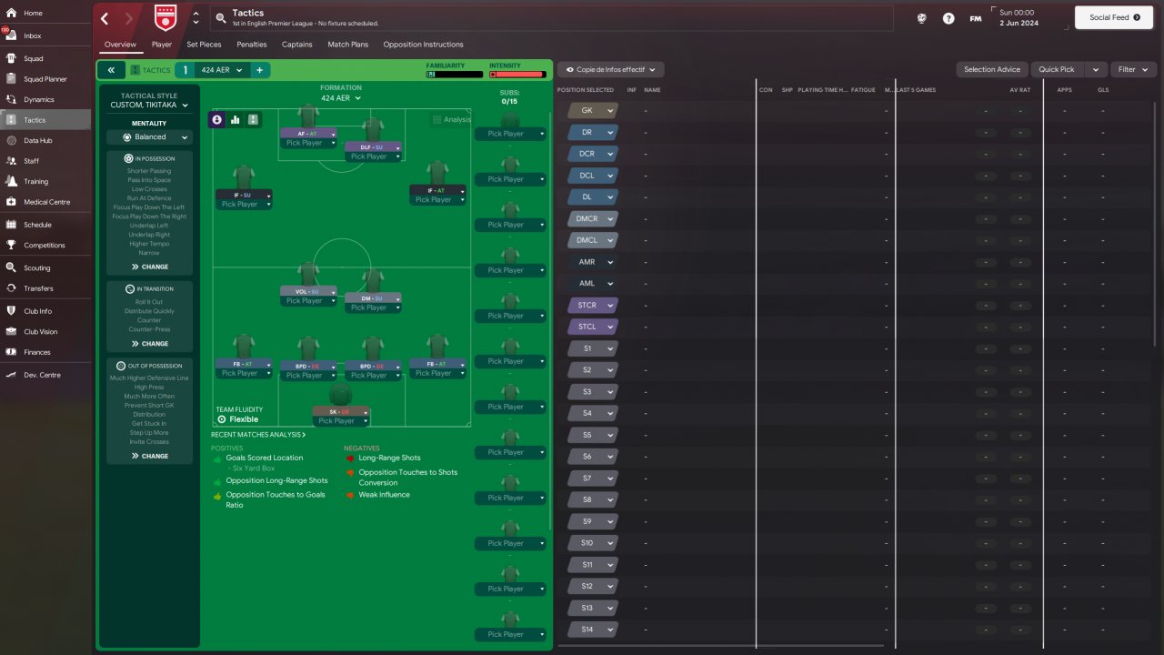Open the Filter dropdown
The height and width of the screenshot is (655, 1164).
[1134, 69]
